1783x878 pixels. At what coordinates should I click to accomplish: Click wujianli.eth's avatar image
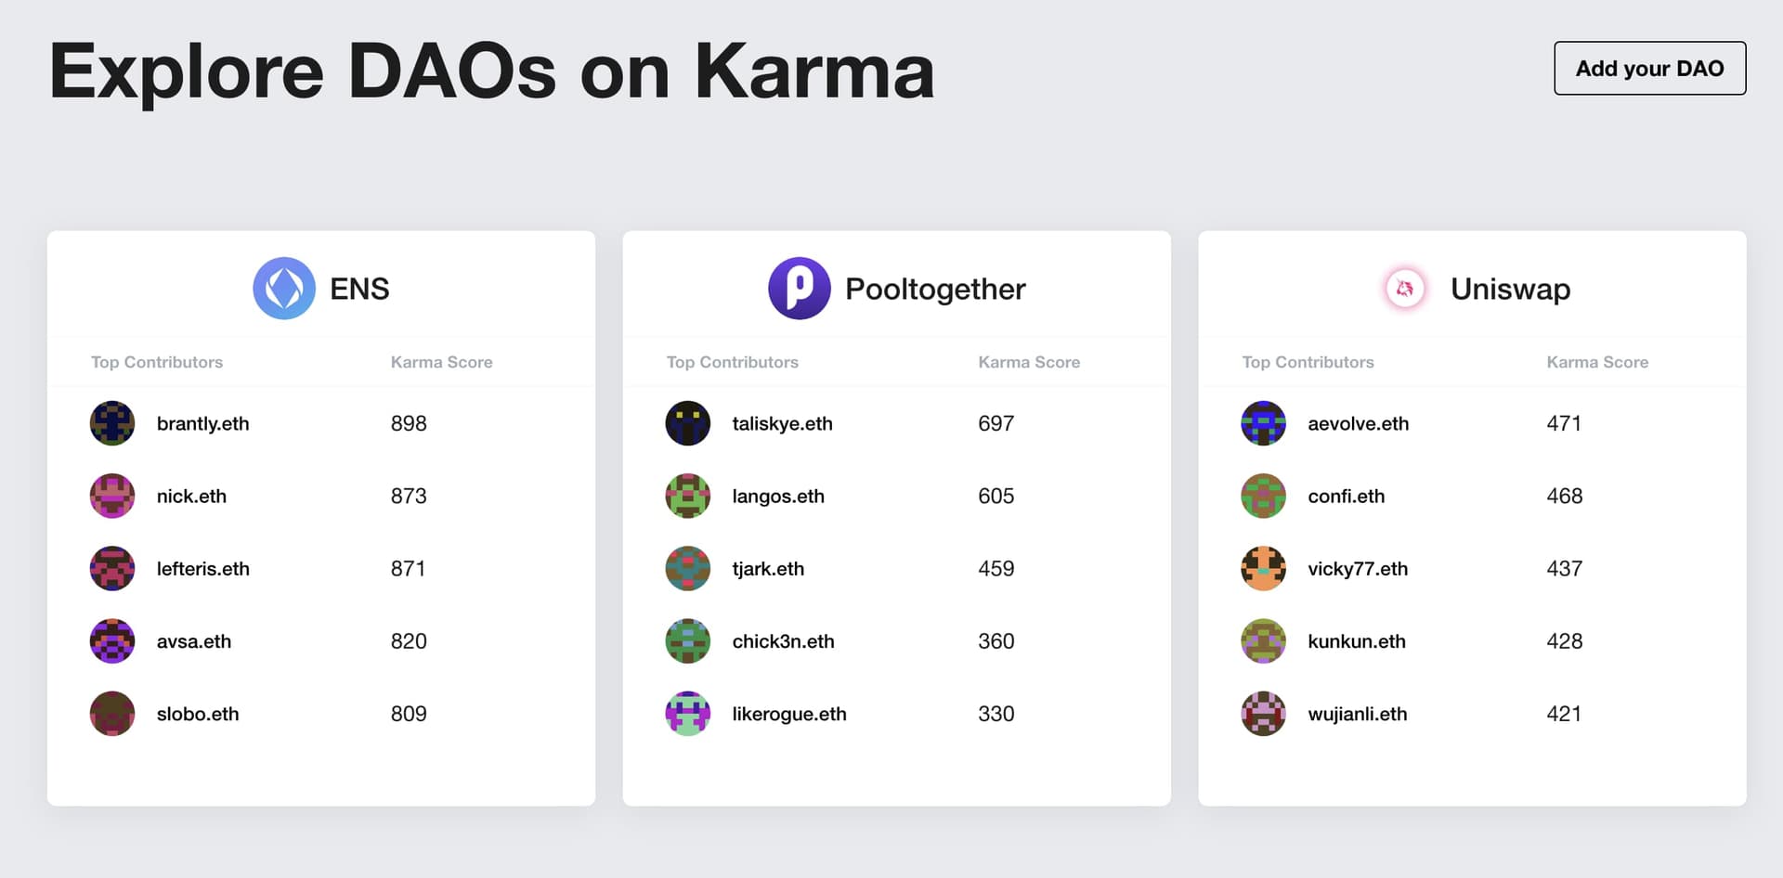coord(1263,714)
